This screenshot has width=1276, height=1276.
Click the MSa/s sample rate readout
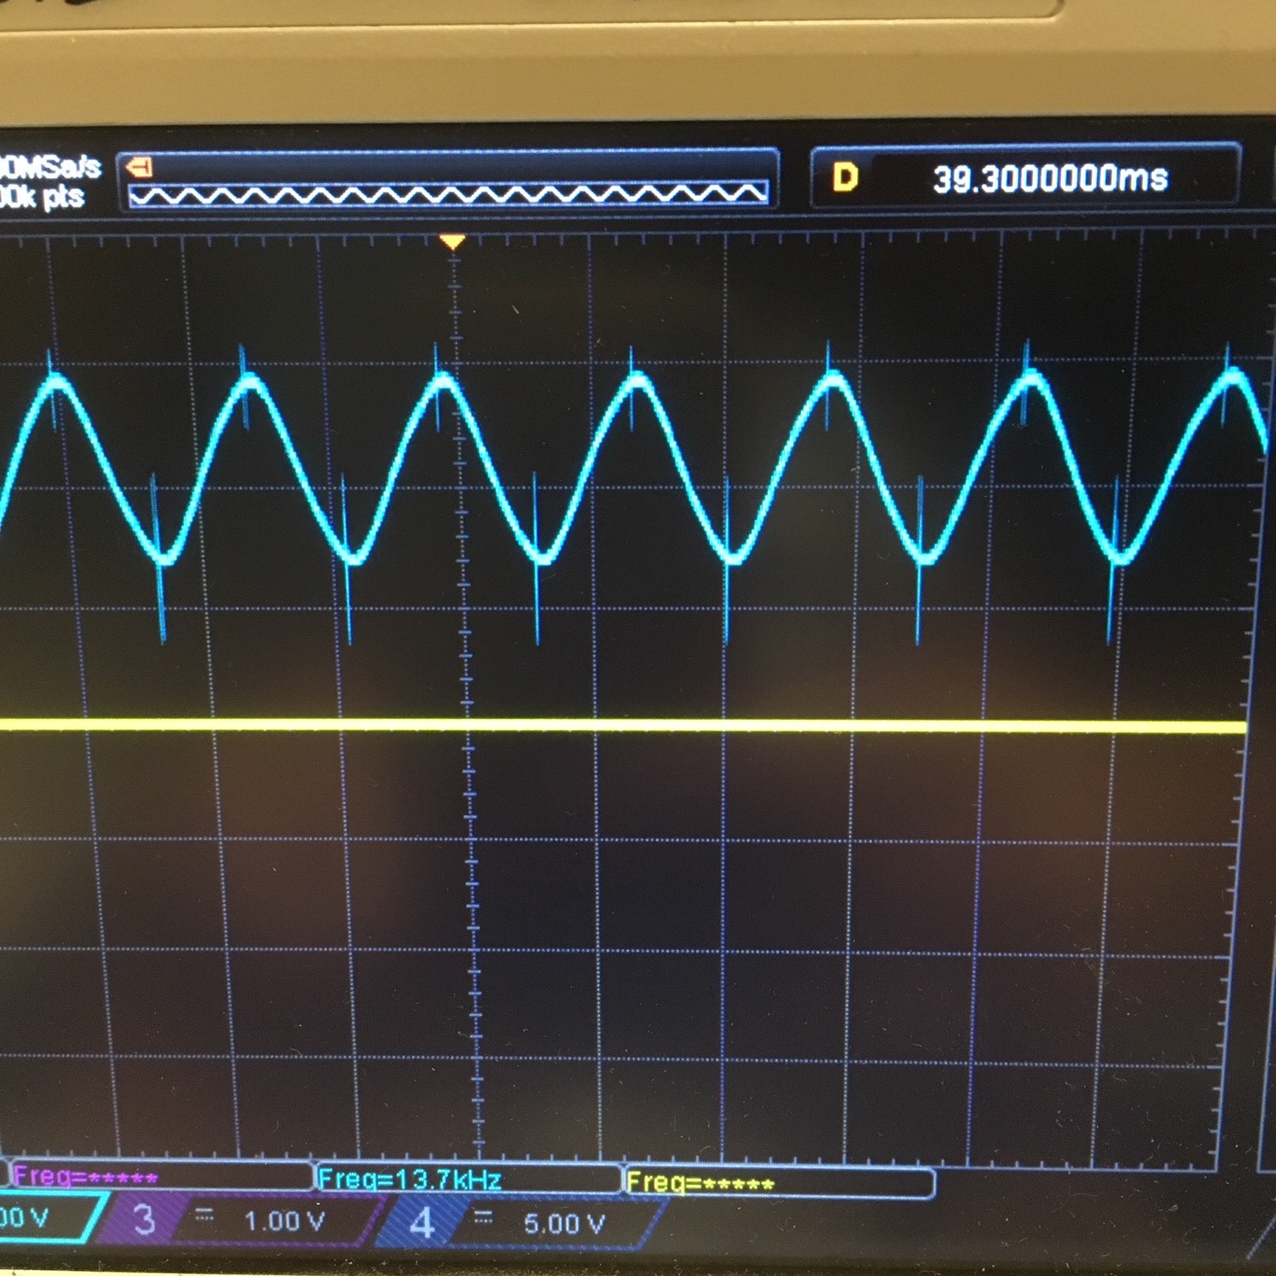click(51, 167)
